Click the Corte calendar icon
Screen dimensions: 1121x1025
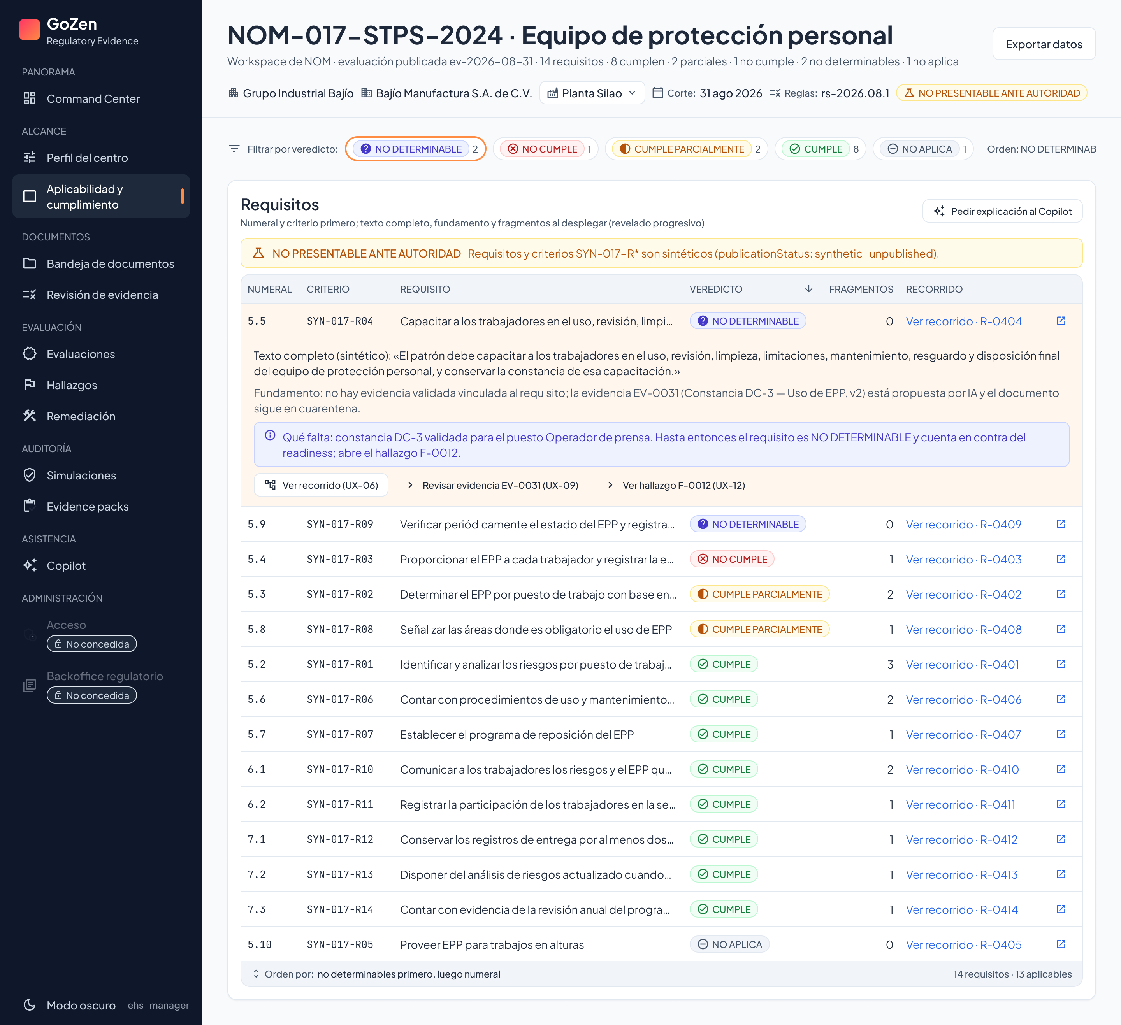pos(657,93)
